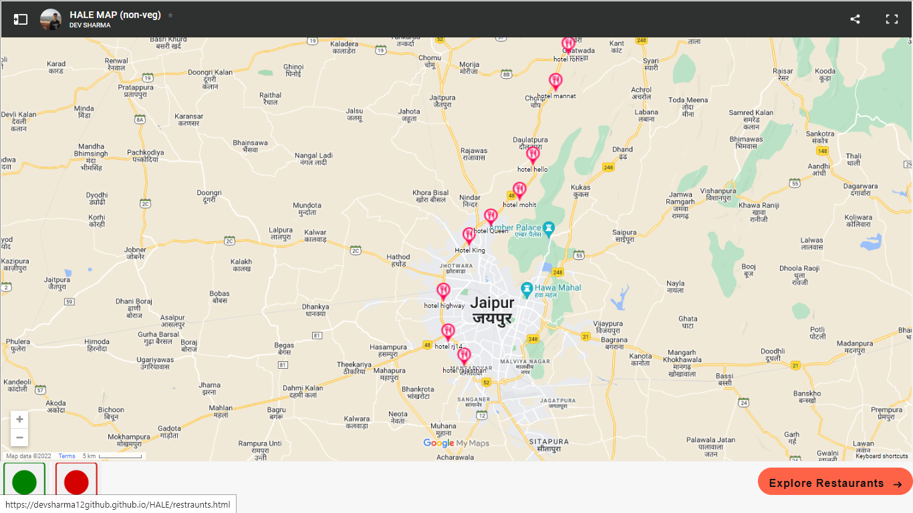Click the green circle veg button
This screenshot has height=513, width=913.
click(25, 482)
